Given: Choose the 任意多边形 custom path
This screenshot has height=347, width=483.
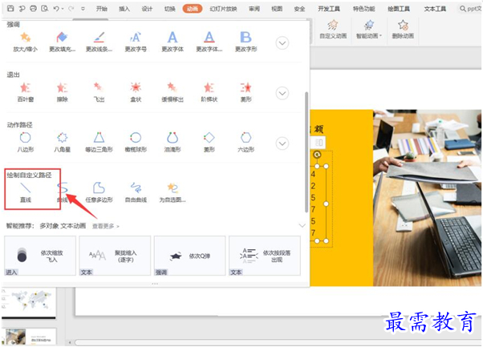Looking at the screenshot, I should (99, 192).
